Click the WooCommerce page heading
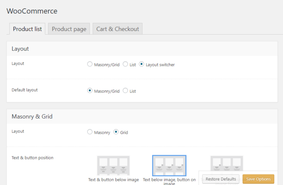 pos(32,11)
